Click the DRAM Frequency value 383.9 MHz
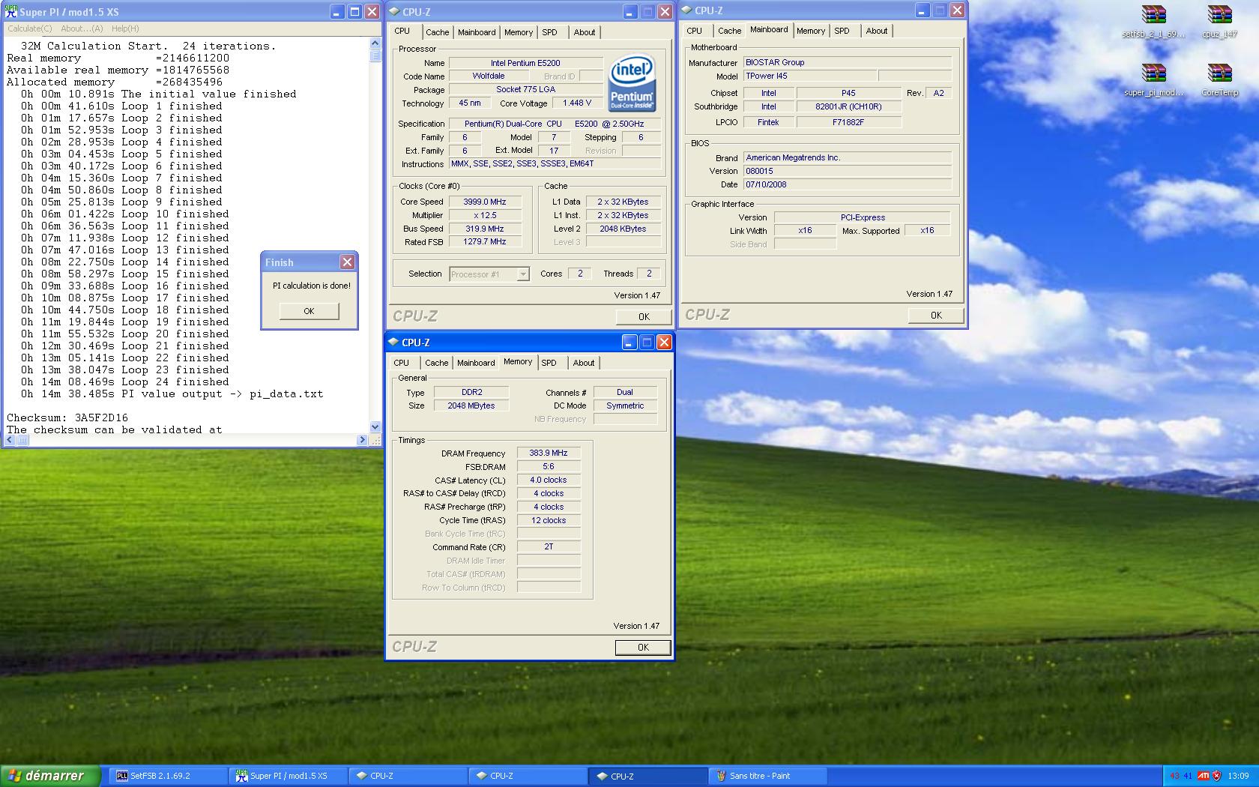Viewport: 1259px width, 787px height. 549,453
